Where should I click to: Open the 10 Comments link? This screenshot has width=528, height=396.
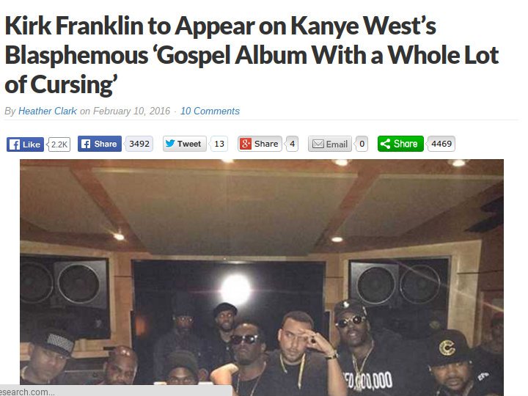point(210,111)
